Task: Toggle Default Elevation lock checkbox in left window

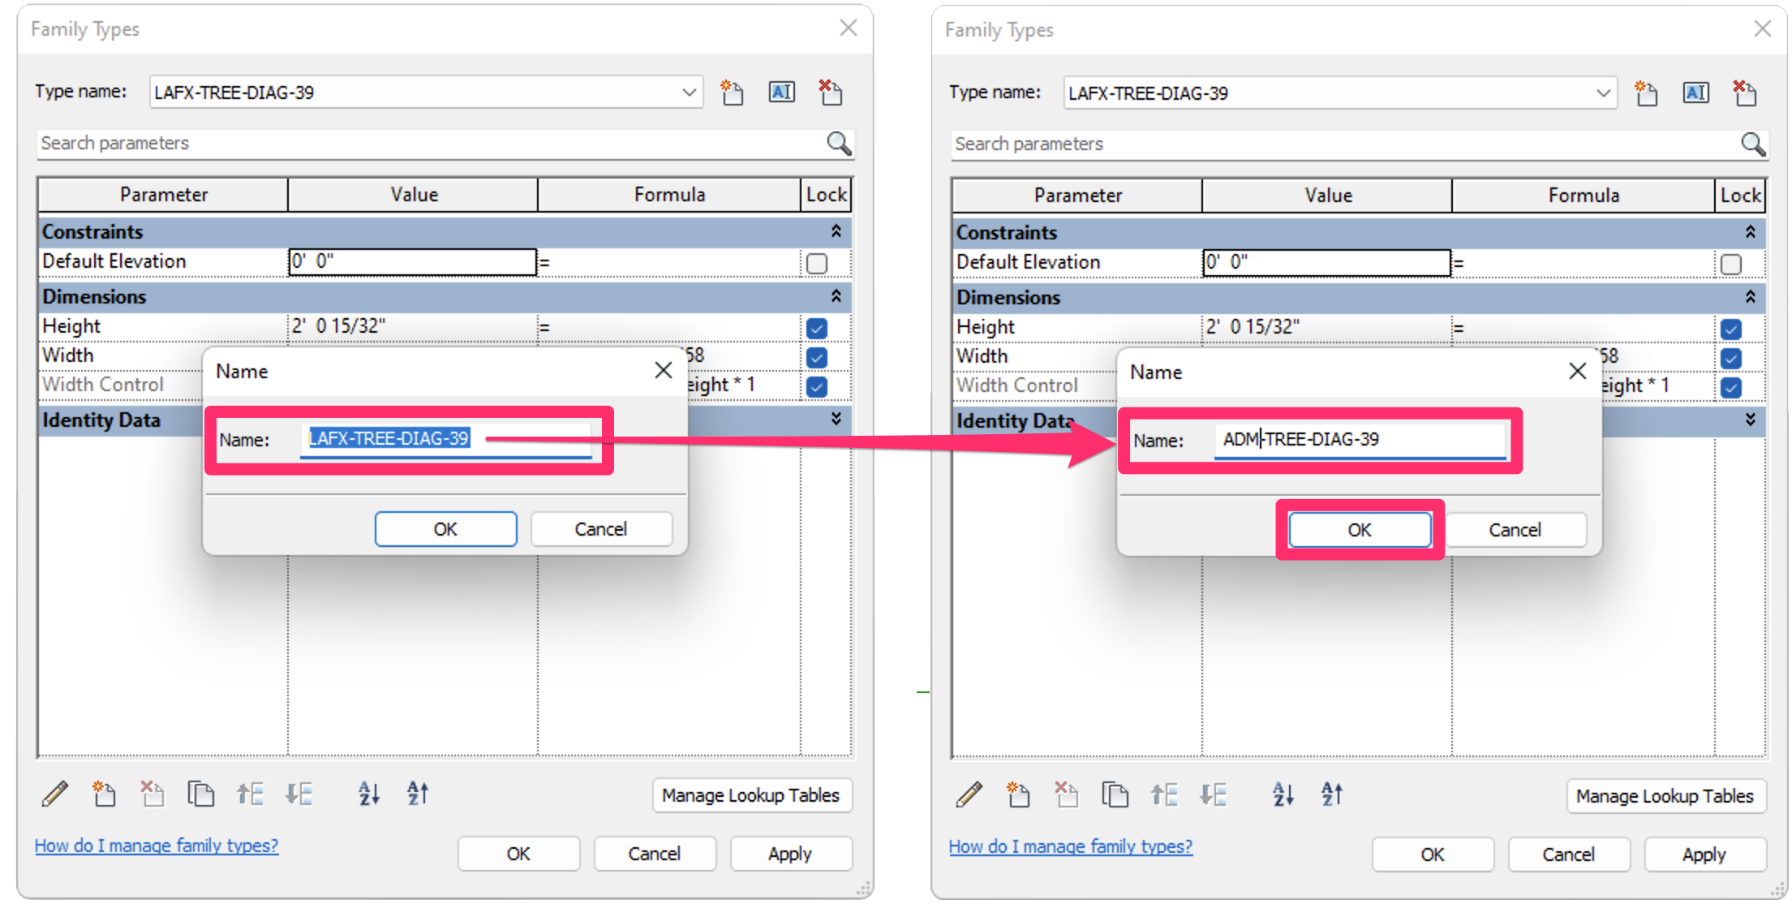Action: [x=817, y=264]
